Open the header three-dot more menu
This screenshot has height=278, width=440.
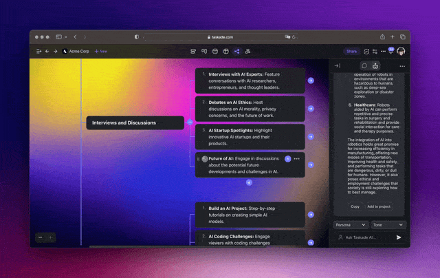(x=383, y=51)
